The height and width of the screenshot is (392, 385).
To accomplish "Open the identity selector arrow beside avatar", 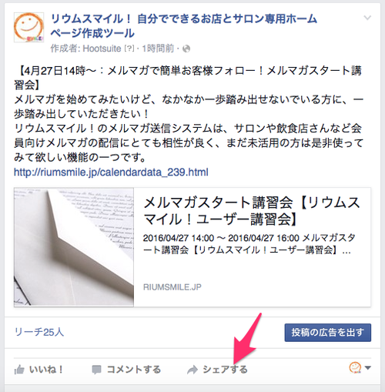I will coord(368,368).
